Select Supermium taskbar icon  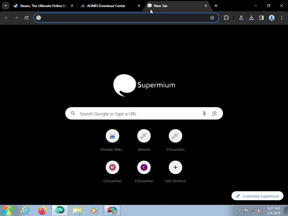pos(60,210)
